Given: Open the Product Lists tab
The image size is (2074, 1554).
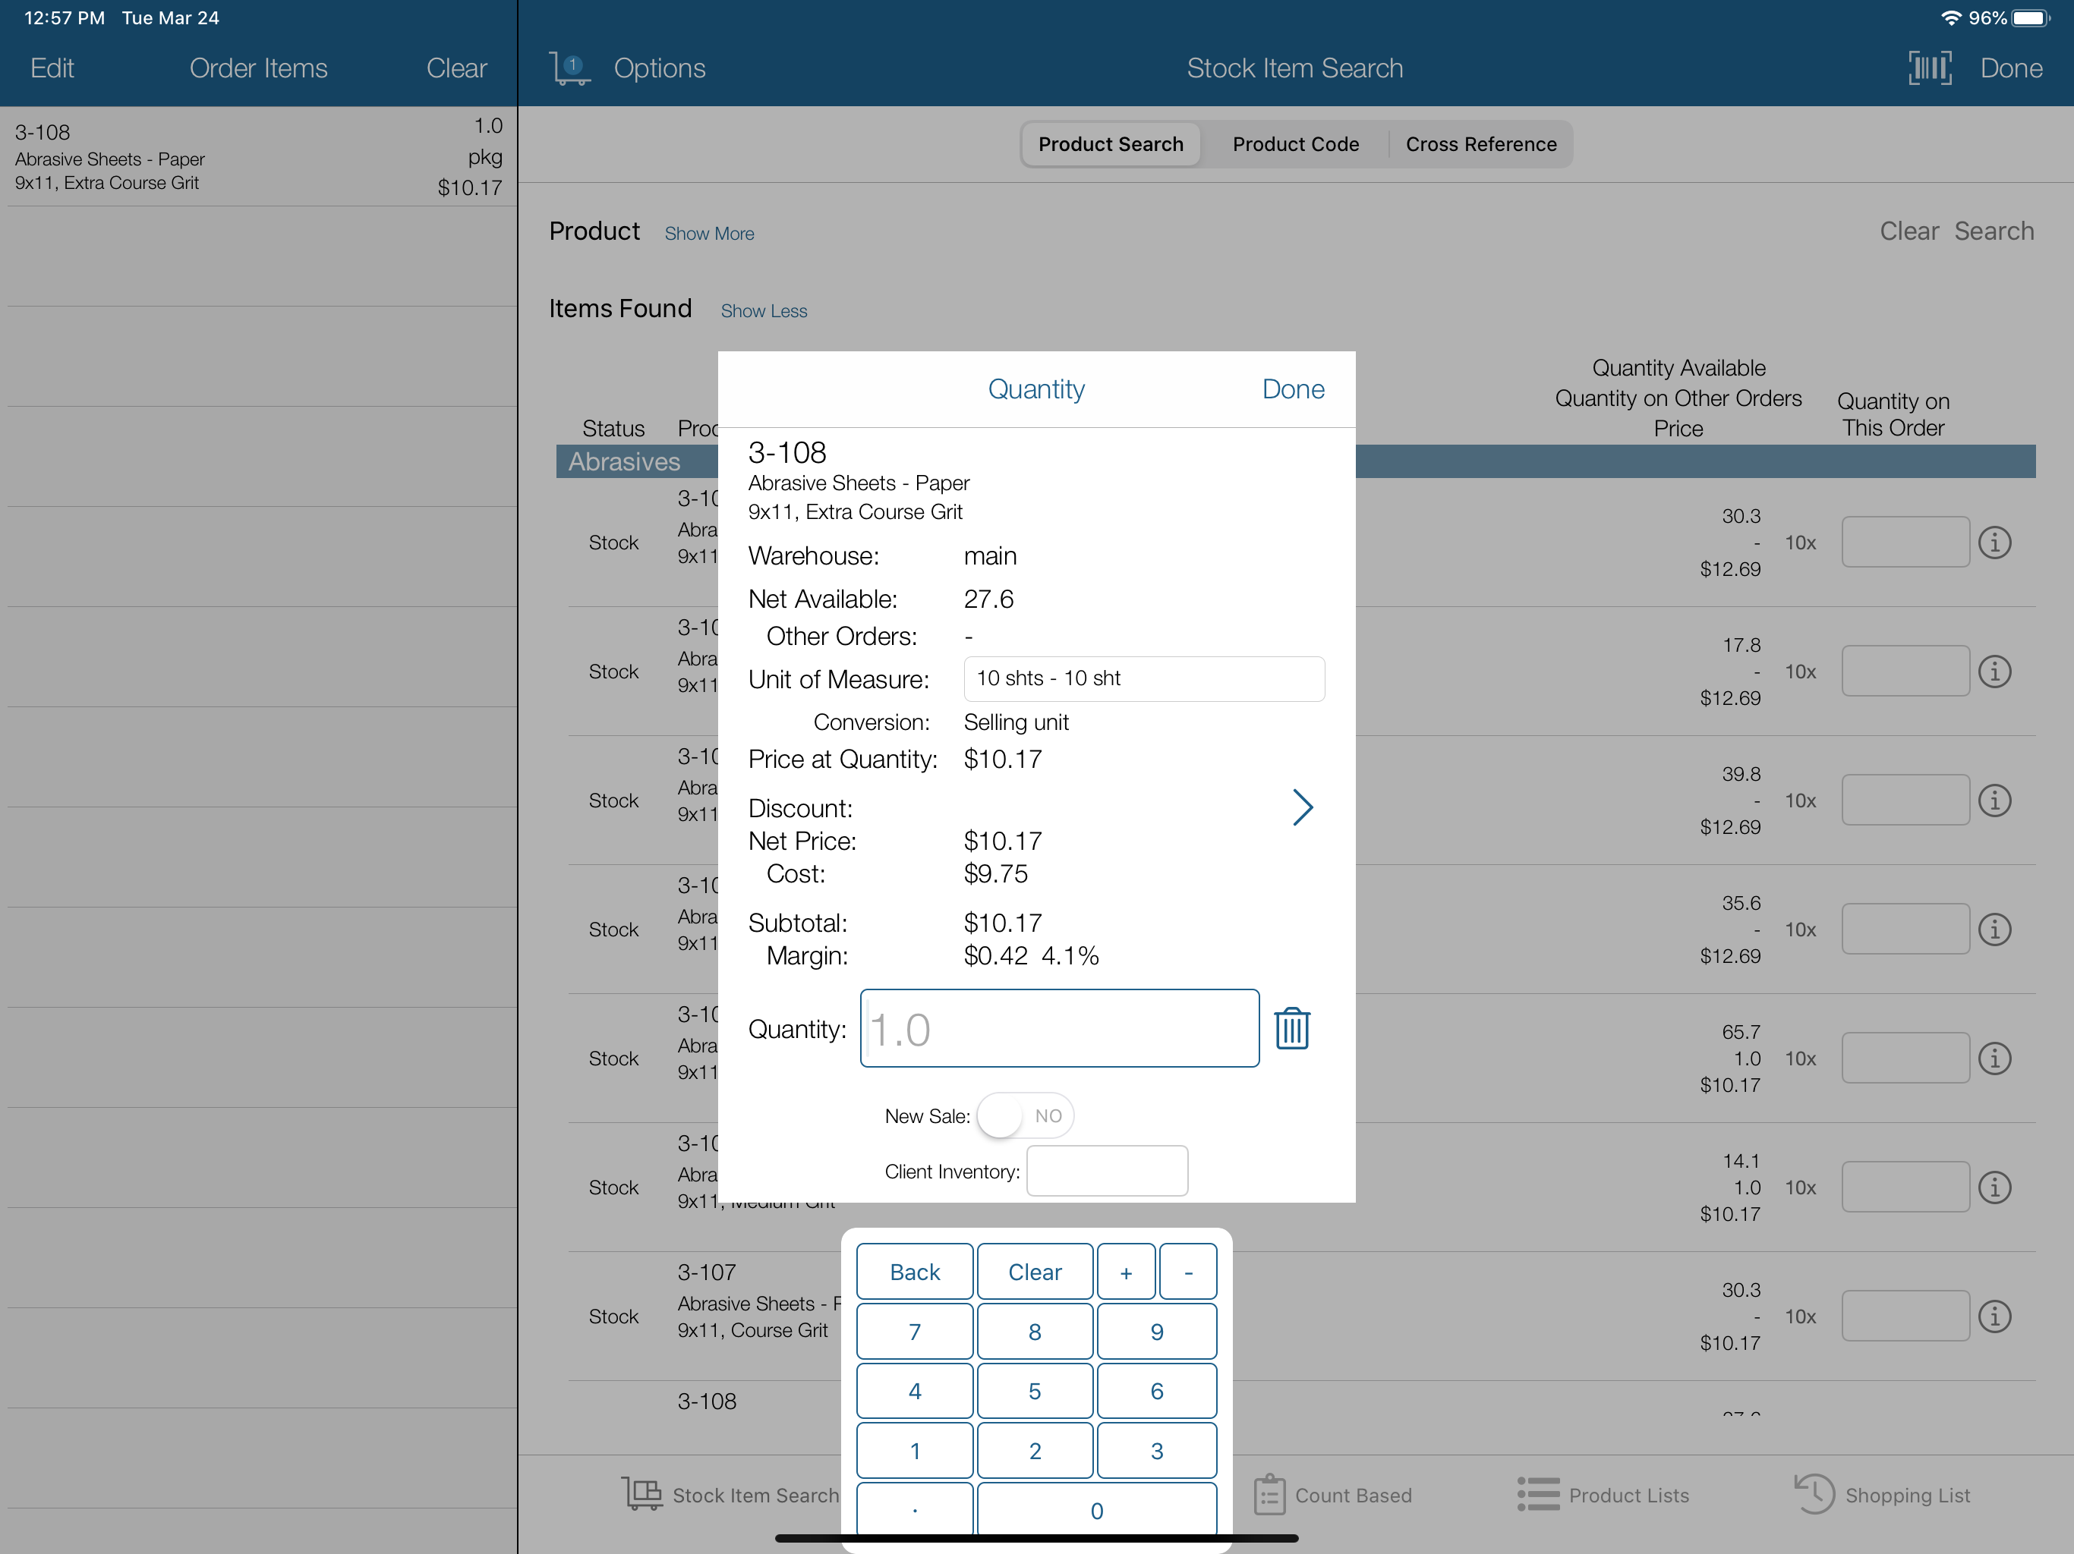Looking at the screenshot, I should pos(1603,1495).
